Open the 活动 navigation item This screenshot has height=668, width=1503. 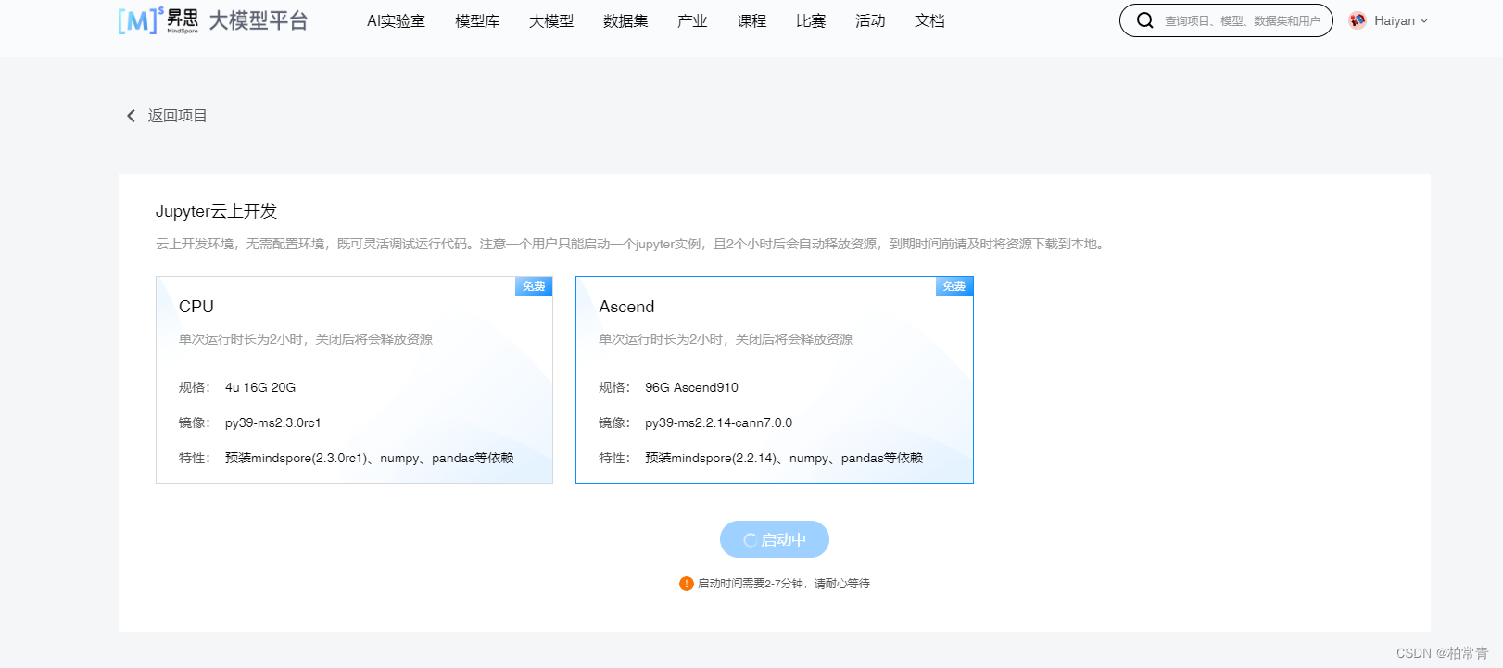coord(870,21)
